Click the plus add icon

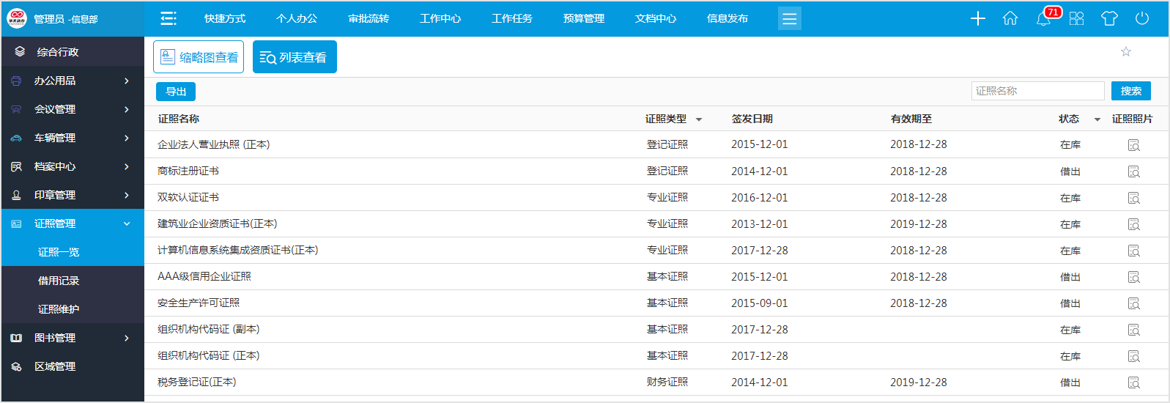point(978,18)
